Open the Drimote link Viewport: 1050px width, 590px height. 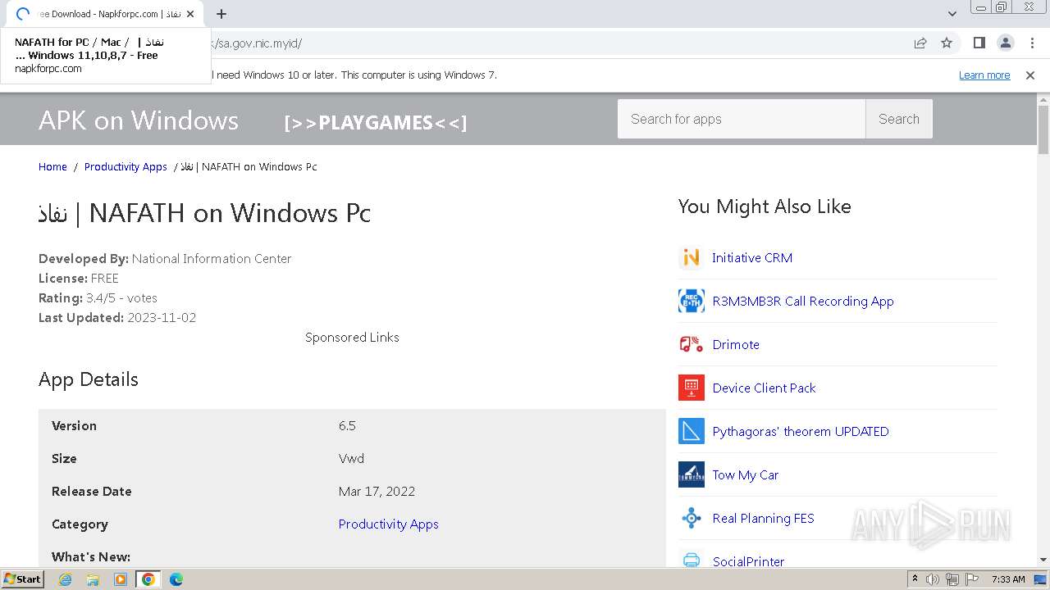tap(736, 344)
